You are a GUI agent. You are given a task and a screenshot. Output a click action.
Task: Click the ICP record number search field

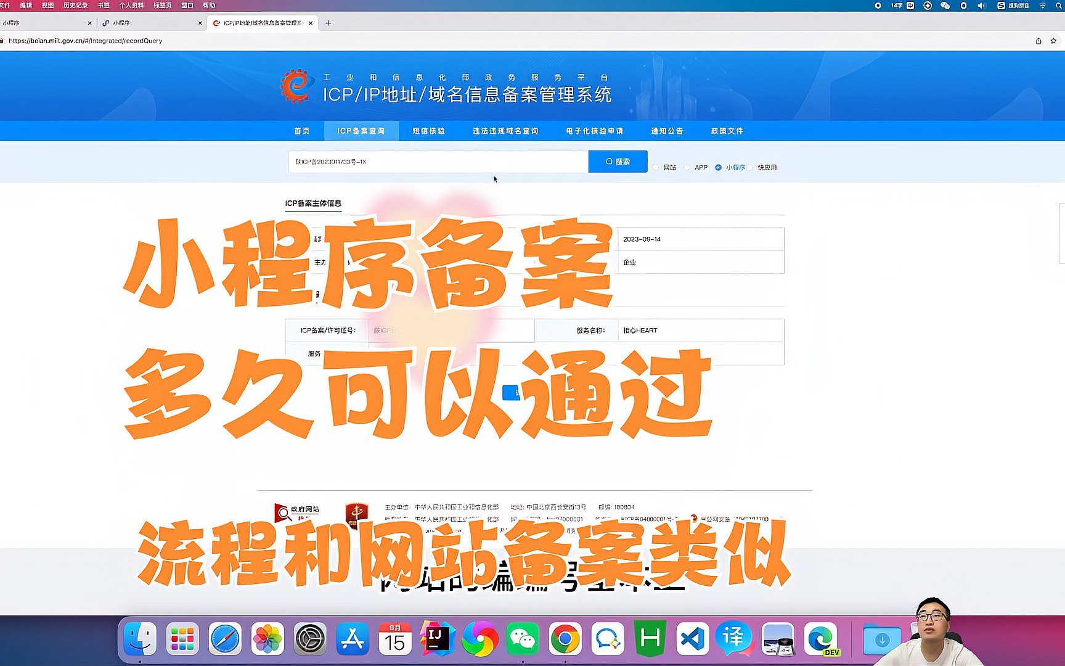438,162
